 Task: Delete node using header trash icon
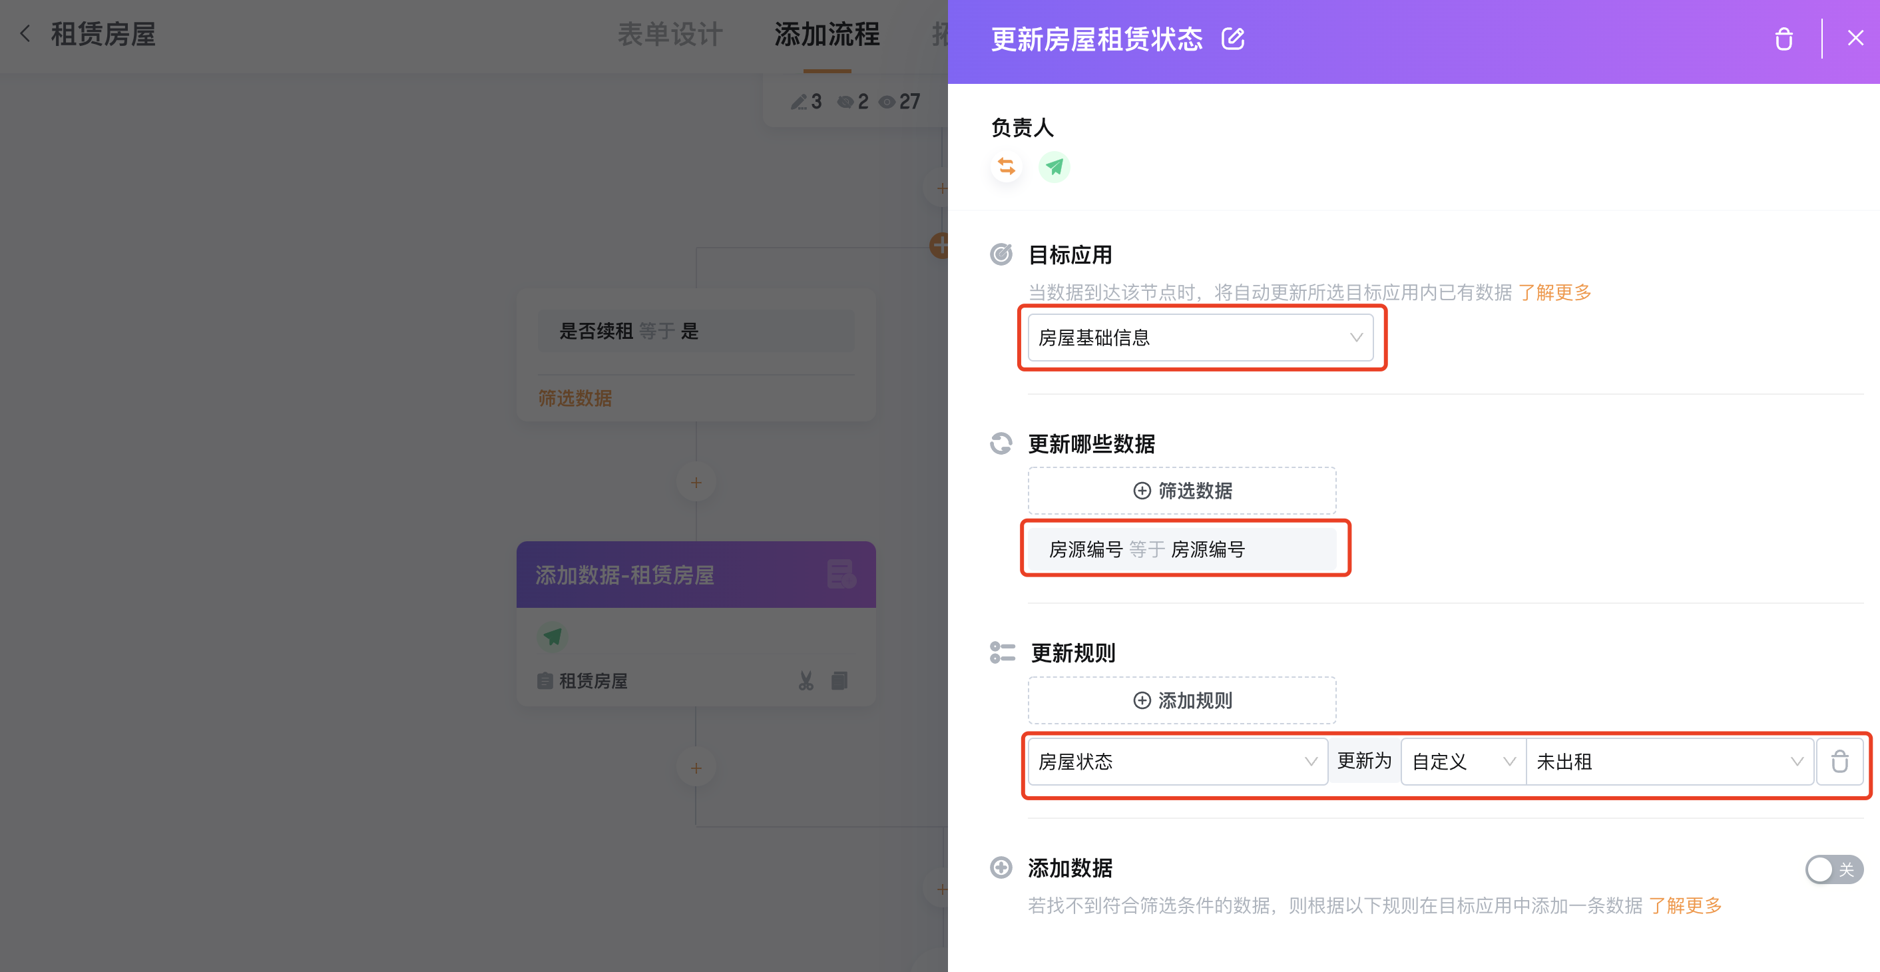click(x=1783, y=39)
